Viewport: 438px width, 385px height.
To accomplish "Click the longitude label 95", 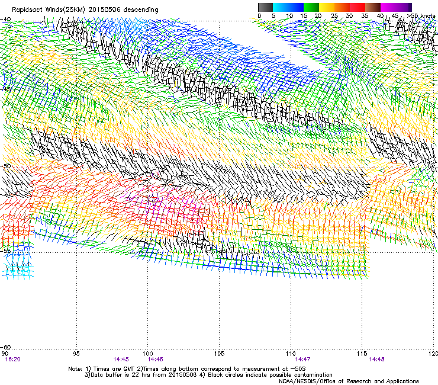I will 76,354.
